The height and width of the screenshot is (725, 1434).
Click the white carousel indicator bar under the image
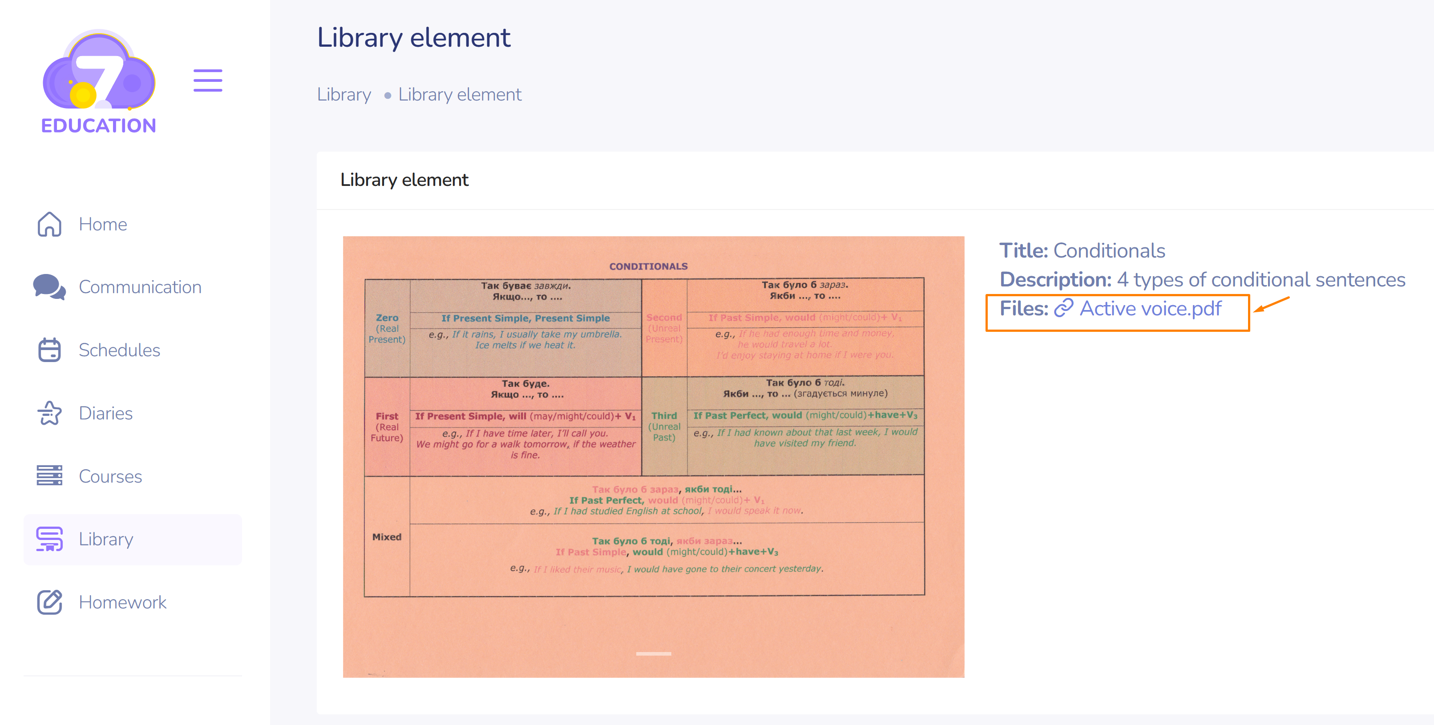pos(653,654)
